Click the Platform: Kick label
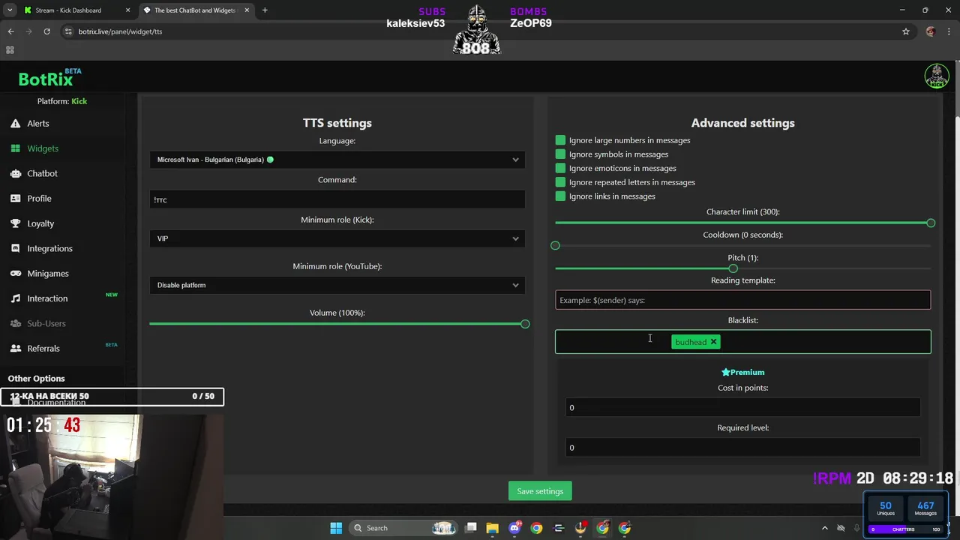Screen dimensions: 960x540 click(x=62, y=101)
